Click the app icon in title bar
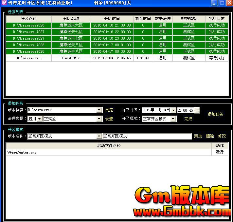Image resolution: width=233 pixels, height=222 pixels. [4, 3]
